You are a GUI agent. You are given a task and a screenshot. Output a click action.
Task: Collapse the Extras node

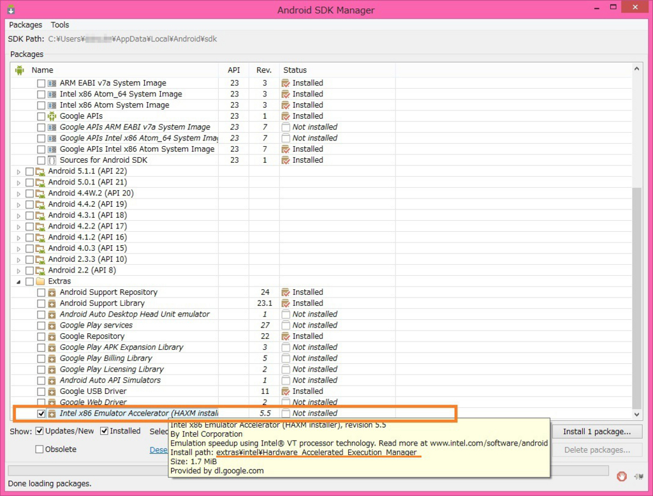[x=18, y=282]
